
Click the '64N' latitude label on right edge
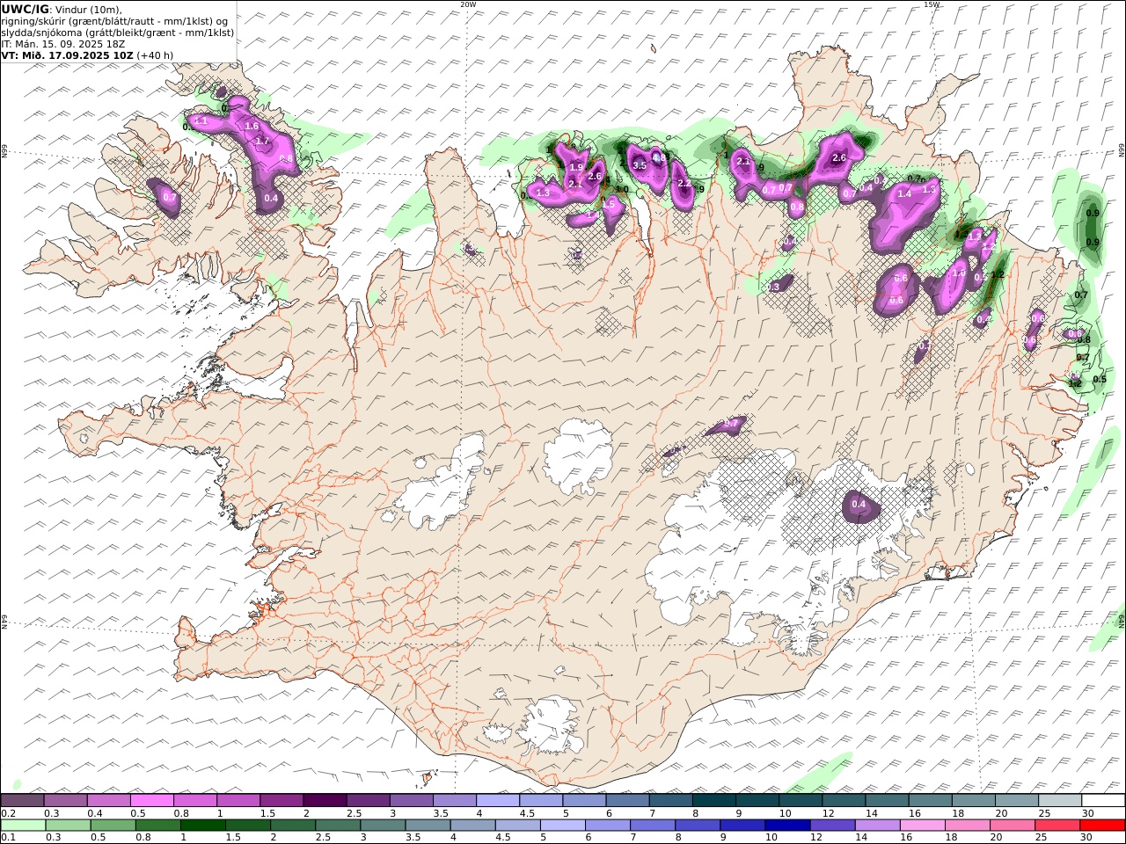click(1122, 621)
